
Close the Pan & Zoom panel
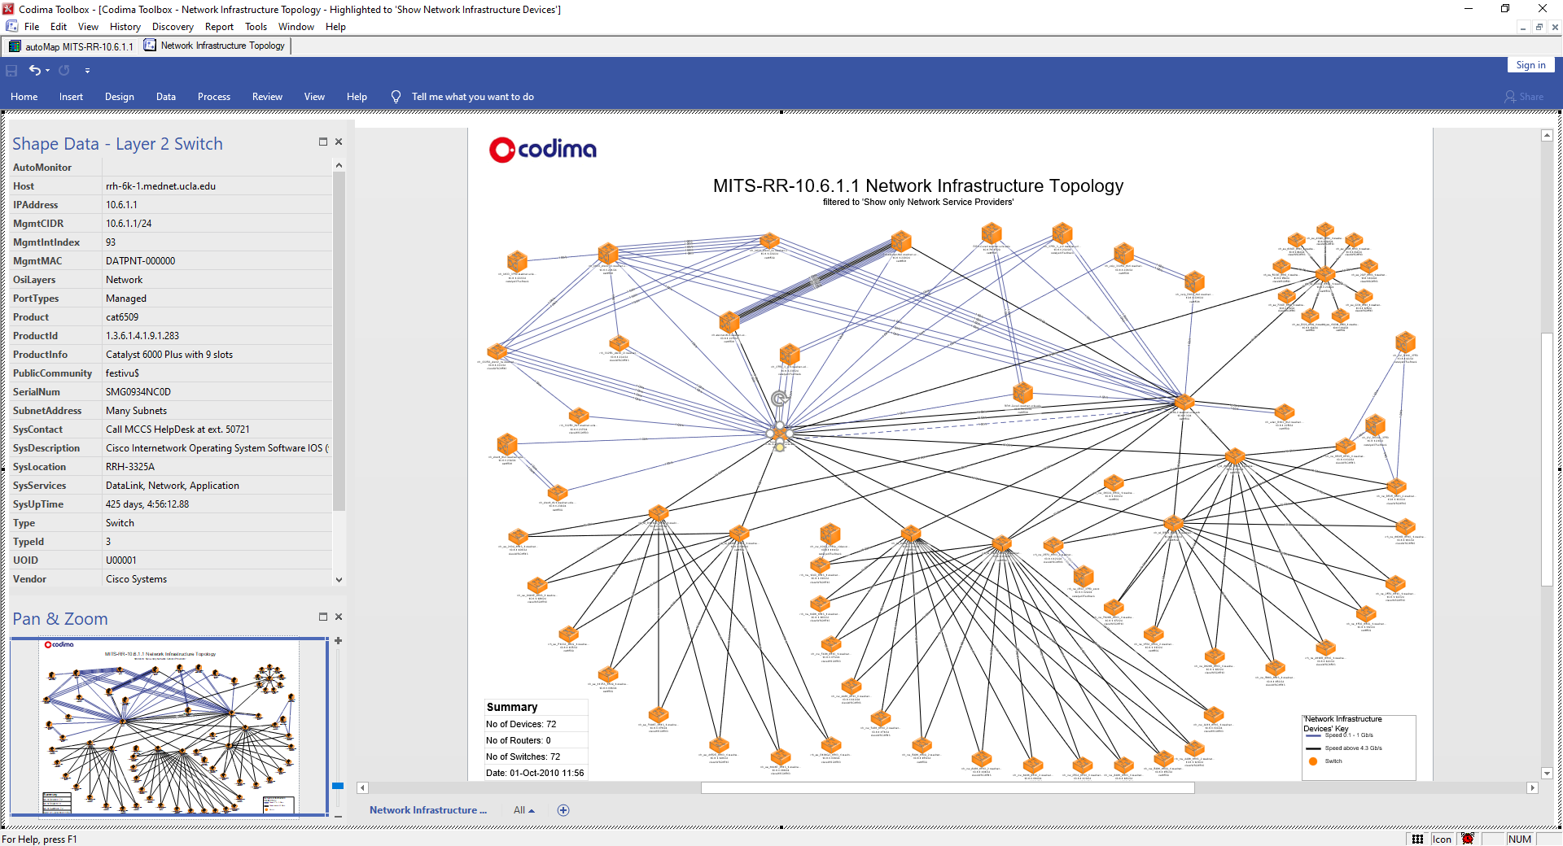point(339,617)
